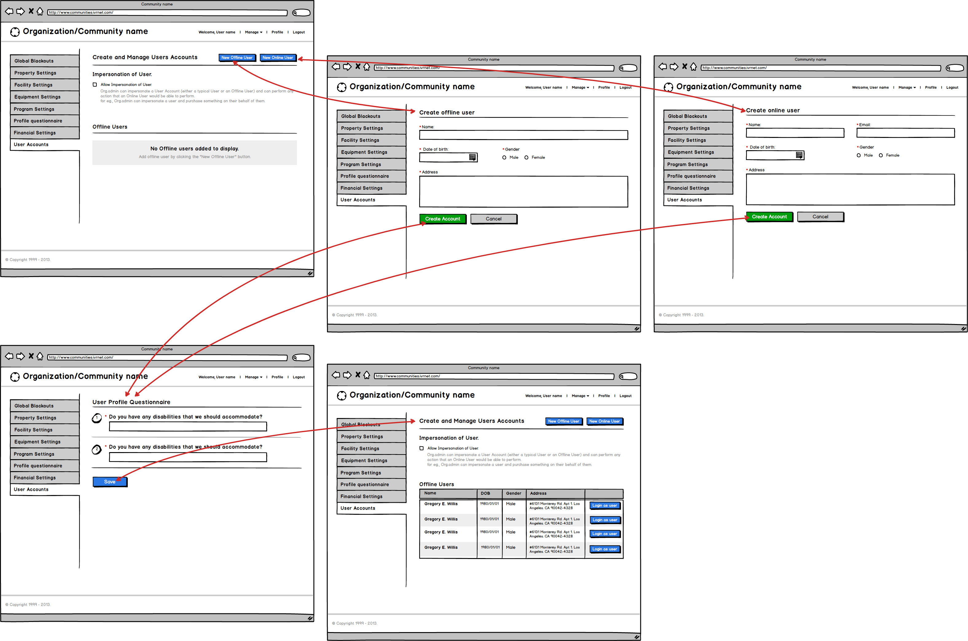
Task: Expand Manage dropdown on Create online user page
Action: (907, 88)
